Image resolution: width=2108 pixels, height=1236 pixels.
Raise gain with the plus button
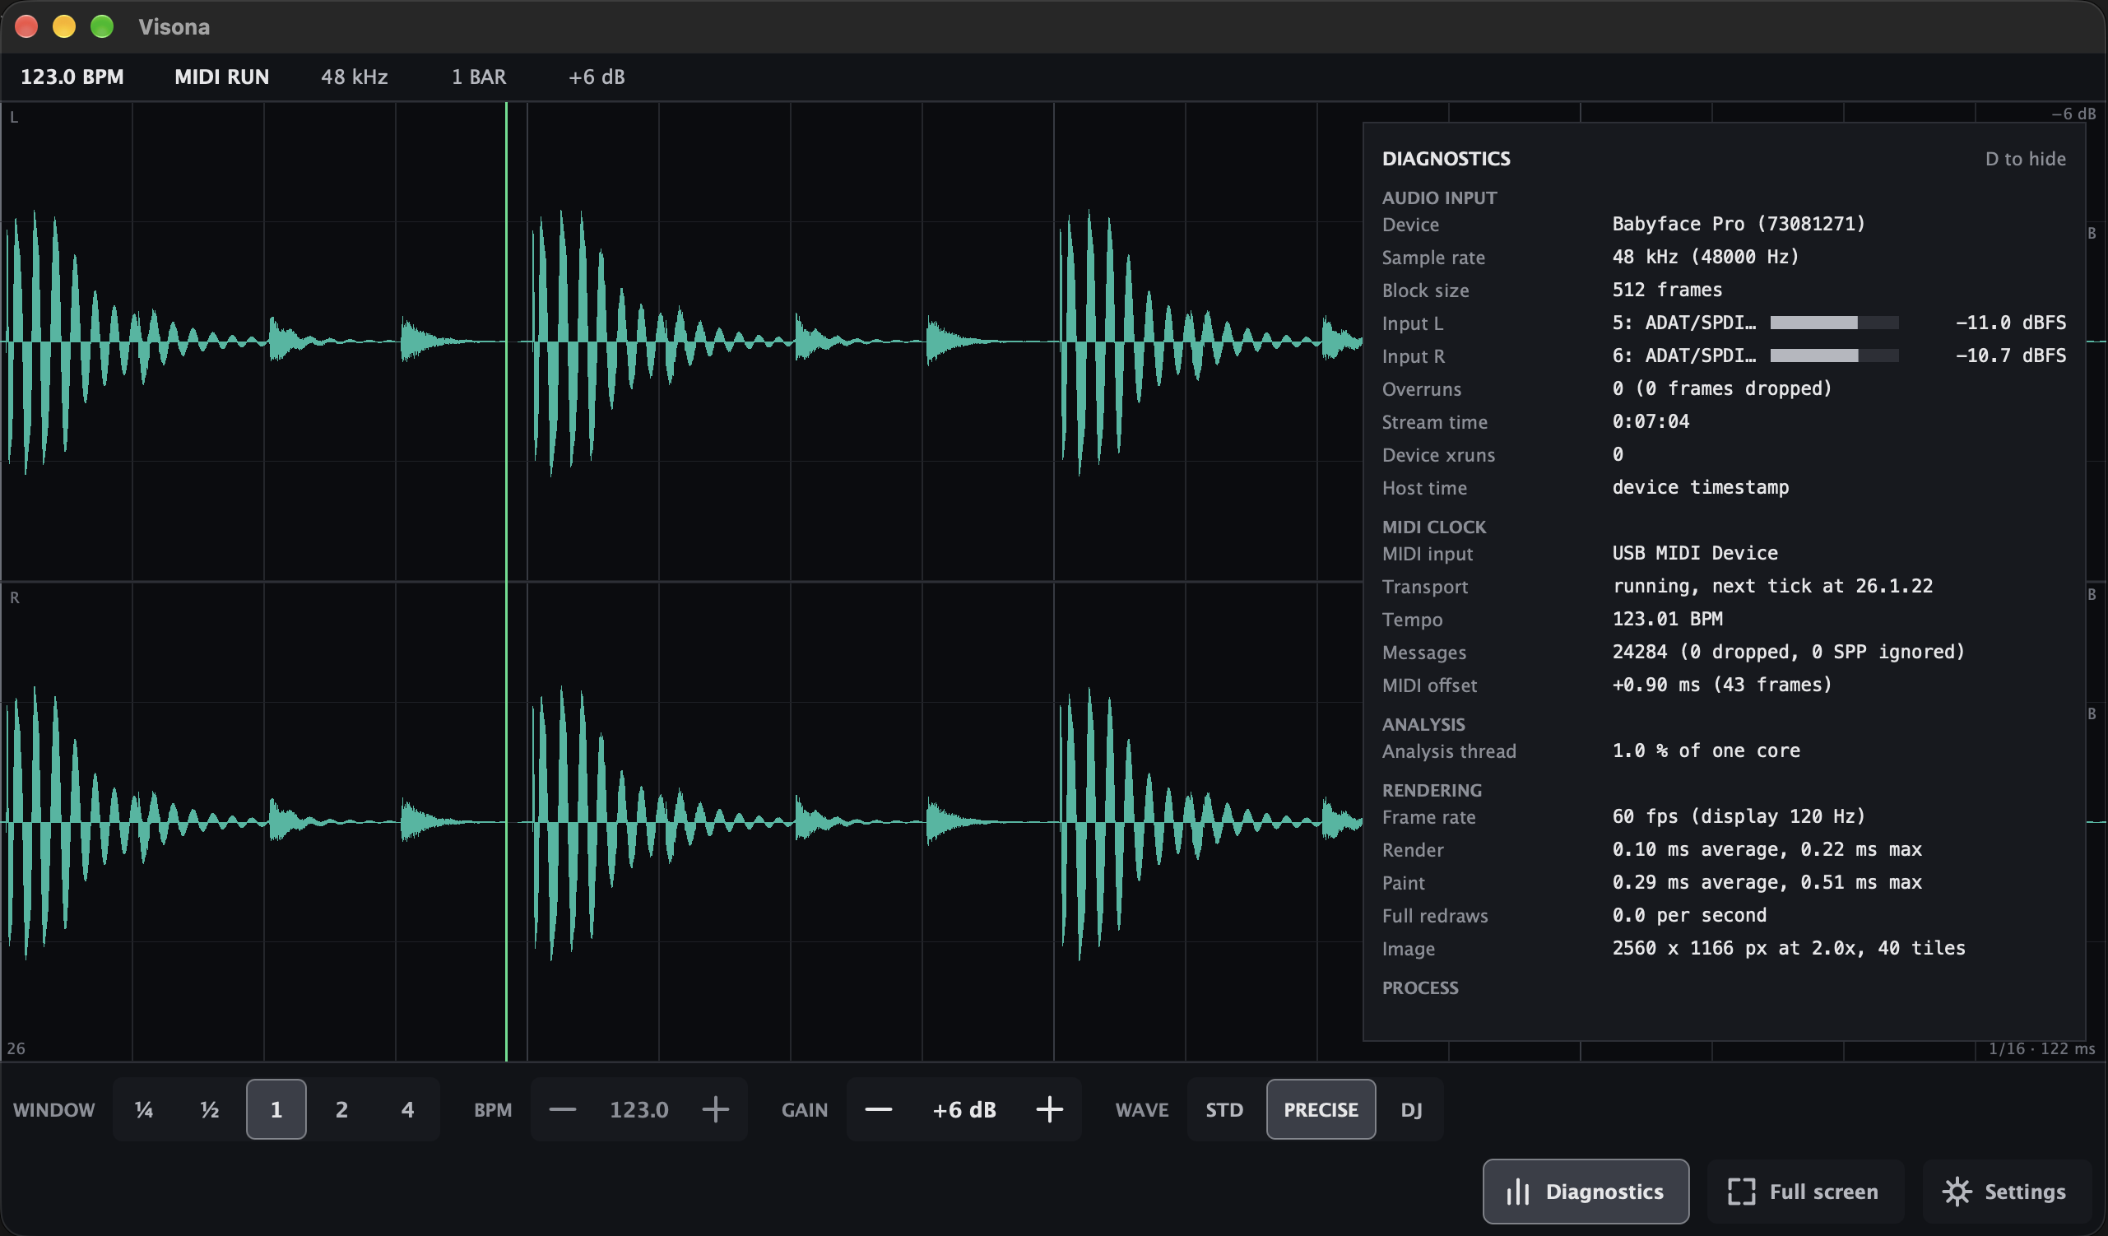[1049, 1109]
